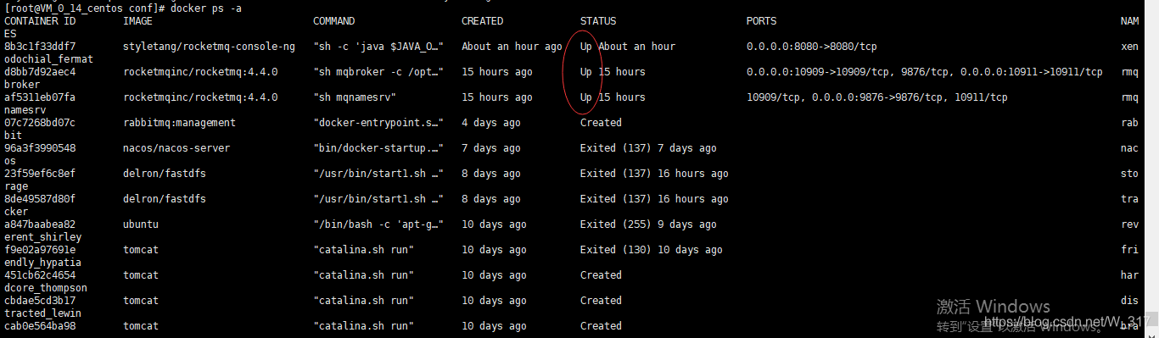Screen dimensions: 1159x338
Task: Click the 'Up About an hour' status
Action: [628, 47]
